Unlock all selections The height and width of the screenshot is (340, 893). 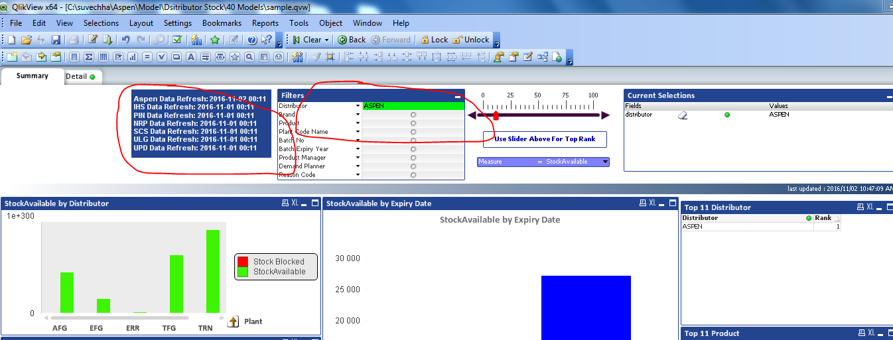(471, 40)
